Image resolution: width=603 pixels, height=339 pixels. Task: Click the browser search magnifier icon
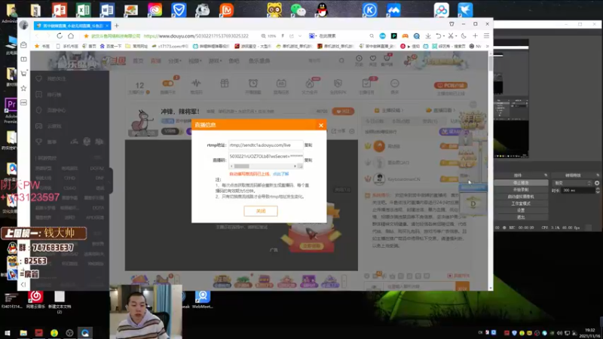(372, 35)
